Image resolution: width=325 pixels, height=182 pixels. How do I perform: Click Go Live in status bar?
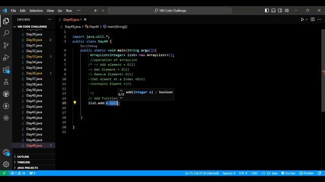coord(288,173)
